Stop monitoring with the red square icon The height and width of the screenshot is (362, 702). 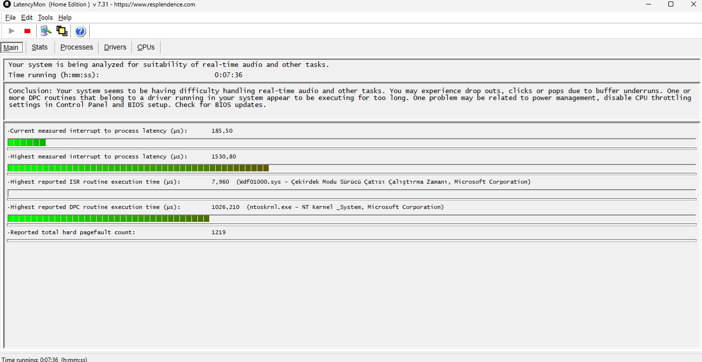(x=27, y=31)
